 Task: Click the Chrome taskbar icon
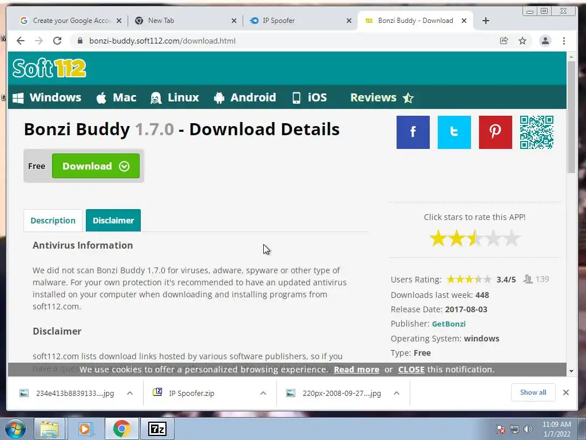121,429
